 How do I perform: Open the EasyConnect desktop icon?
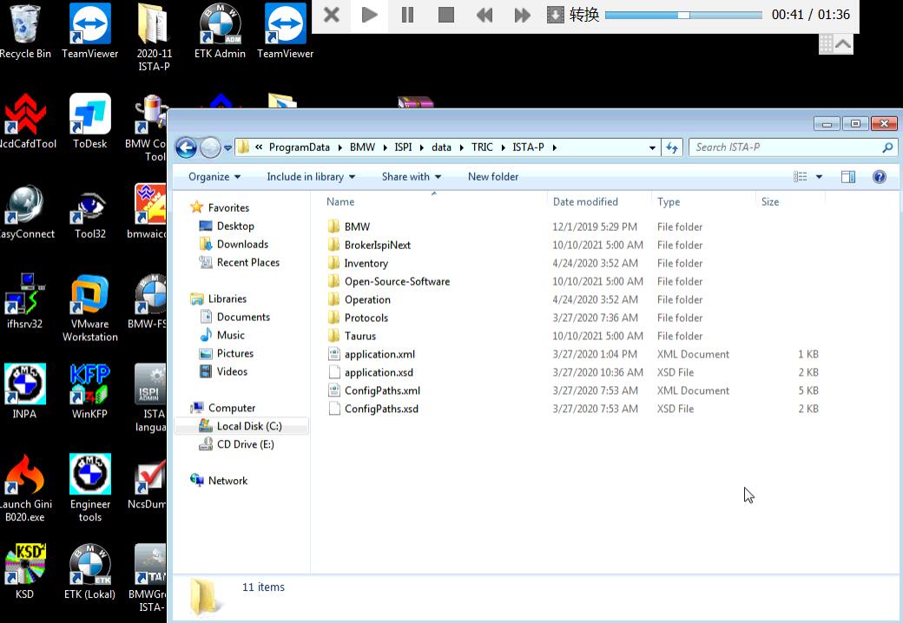point(26,212)
